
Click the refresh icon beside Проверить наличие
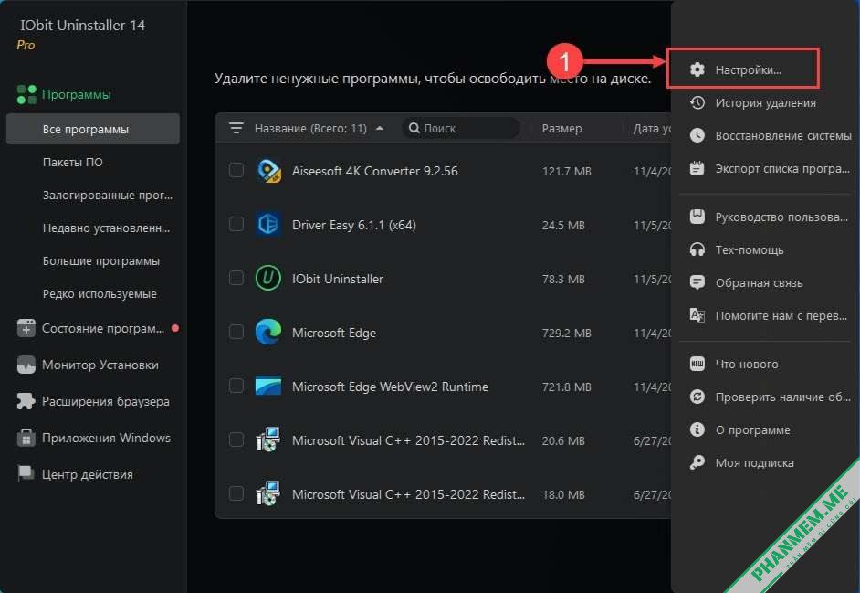697,397
